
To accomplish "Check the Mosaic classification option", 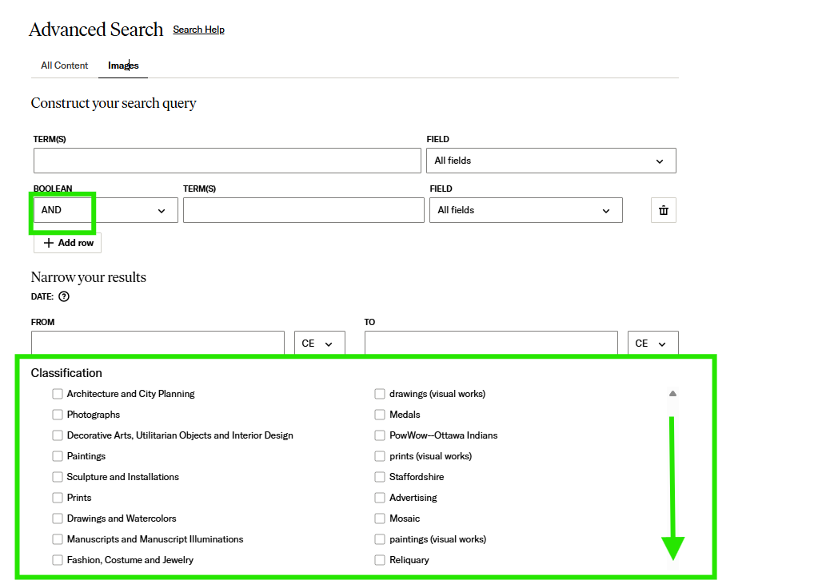I will tap(380, 518).
